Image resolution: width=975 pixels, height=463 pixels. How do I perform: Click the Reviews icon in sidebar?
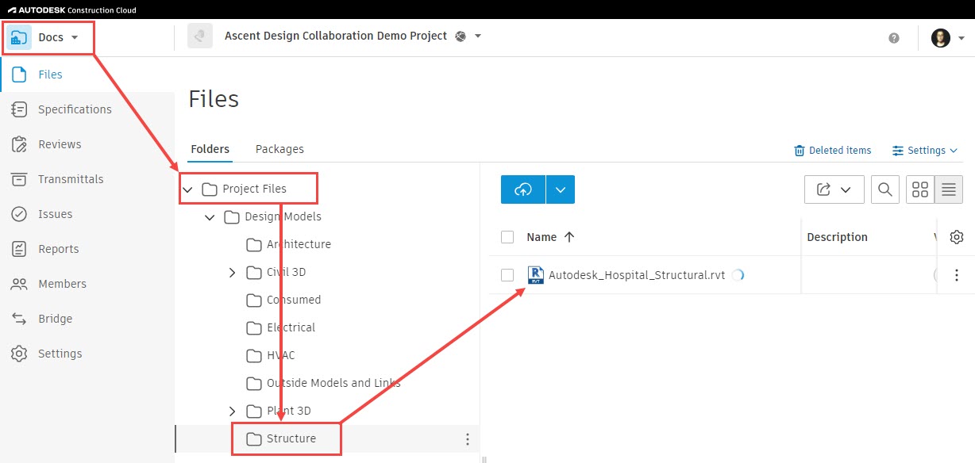[20, 144]
